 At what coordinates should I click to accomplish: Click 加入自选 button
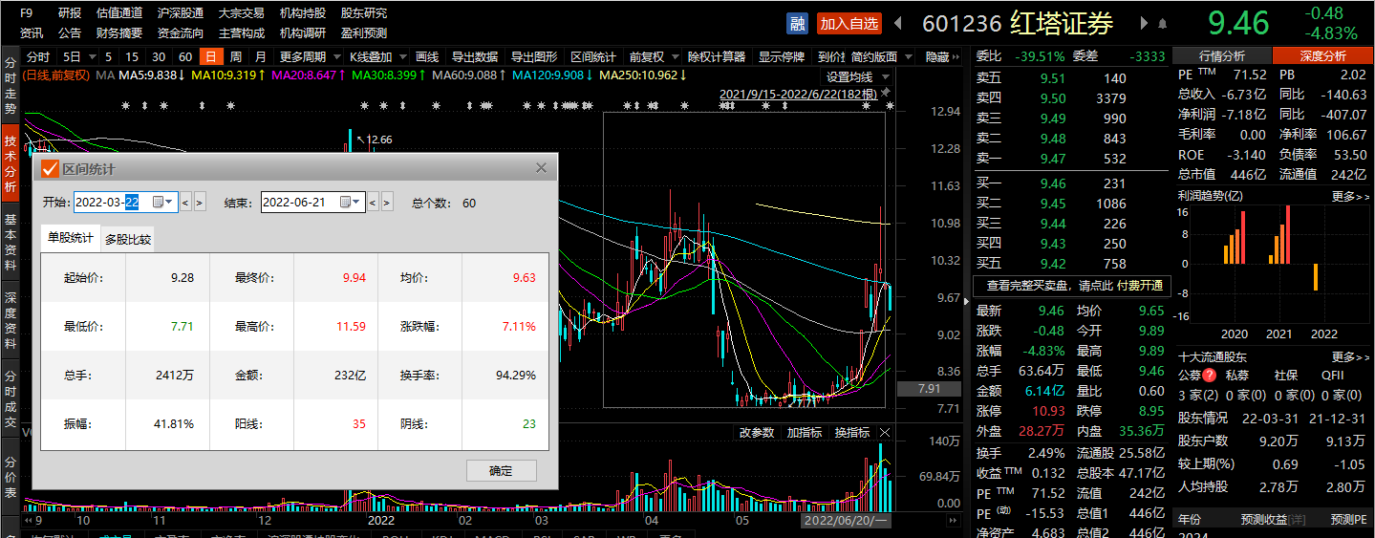[849, 23]
